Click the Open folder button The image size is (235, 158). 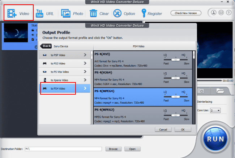[x=132, y=149]
